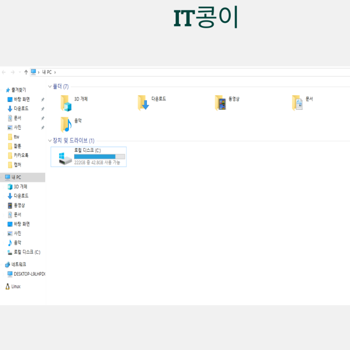Click the music note icon in sidebar
This screenshot has height=350, width=350.
pyautogui.click(x=10, y=243)
